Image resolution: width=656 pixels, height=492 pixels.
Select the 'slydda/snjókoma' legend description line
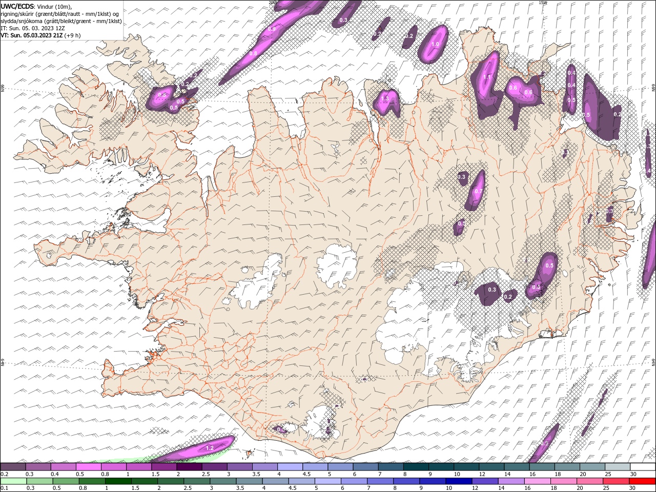click(x=61, y=21)
